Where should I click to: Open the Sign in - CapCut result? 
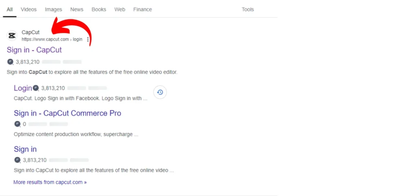coord(34,50)
